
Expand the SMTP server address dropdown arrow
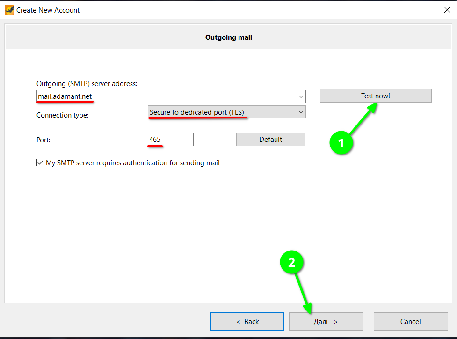300,97
